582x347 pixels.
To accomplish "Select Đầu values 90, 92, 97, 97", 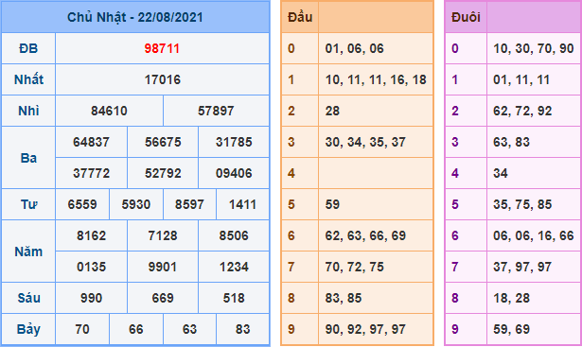I will (365, 329).
